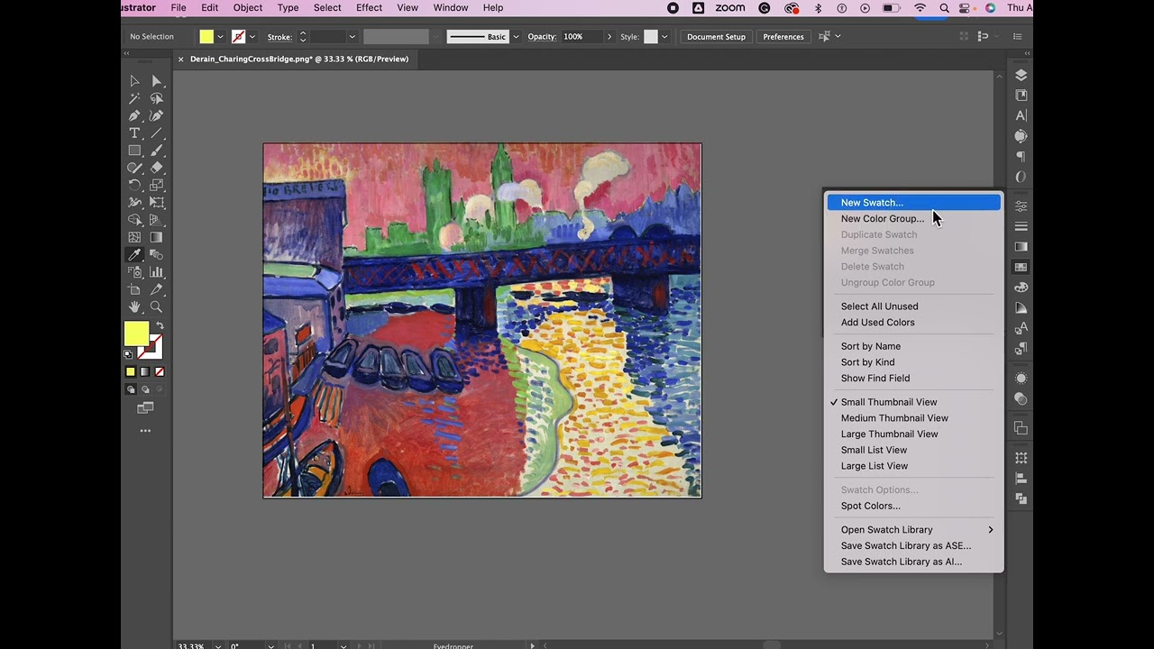This screenshot has width=1154, height=649.
Task: Select the Pen tool
Action: point(134,115)
